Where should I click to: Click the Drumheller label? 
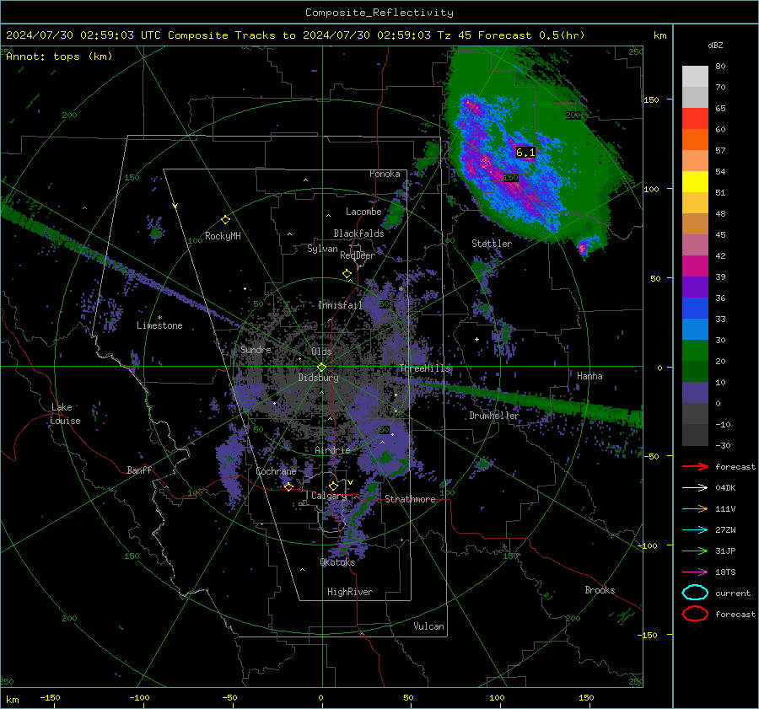pyautogui.click(x=493, y=416)
